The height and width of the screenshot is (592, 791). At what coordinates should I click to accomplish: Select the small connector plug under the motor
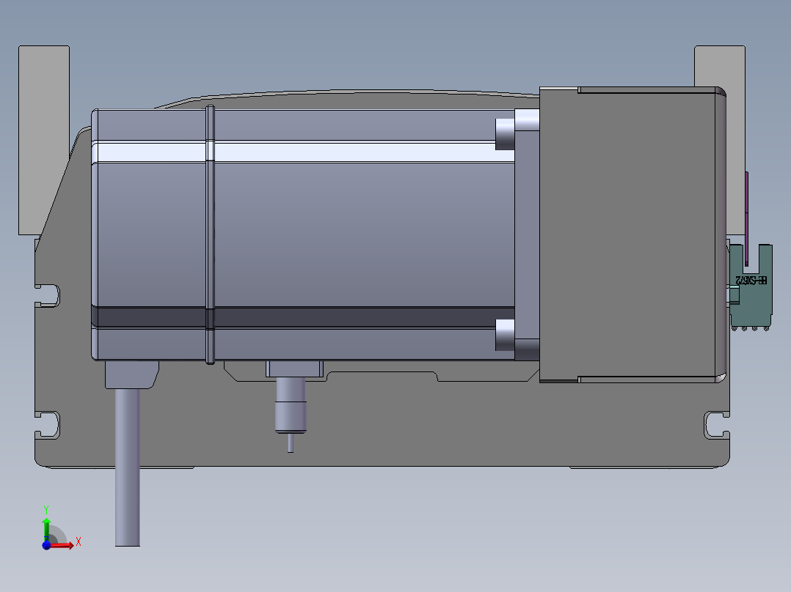291,404
